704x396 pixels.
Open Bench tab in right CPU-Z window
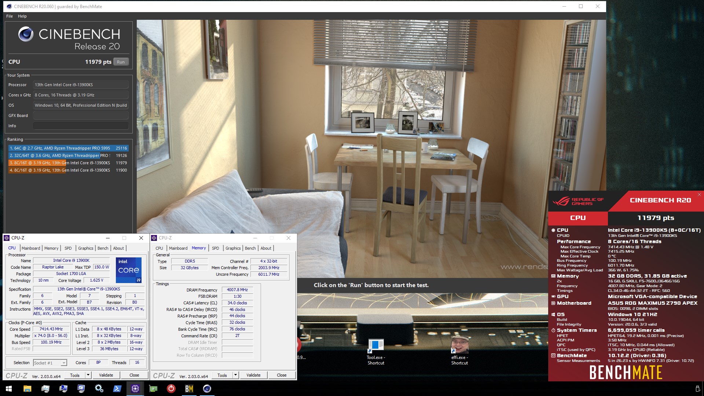(250, 248)
